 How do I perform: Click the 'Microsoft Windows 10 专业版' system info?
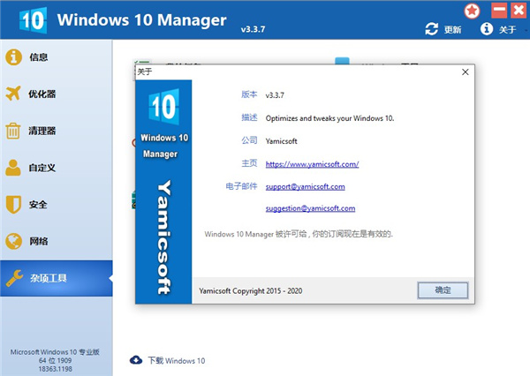click(x=55, y=352)
